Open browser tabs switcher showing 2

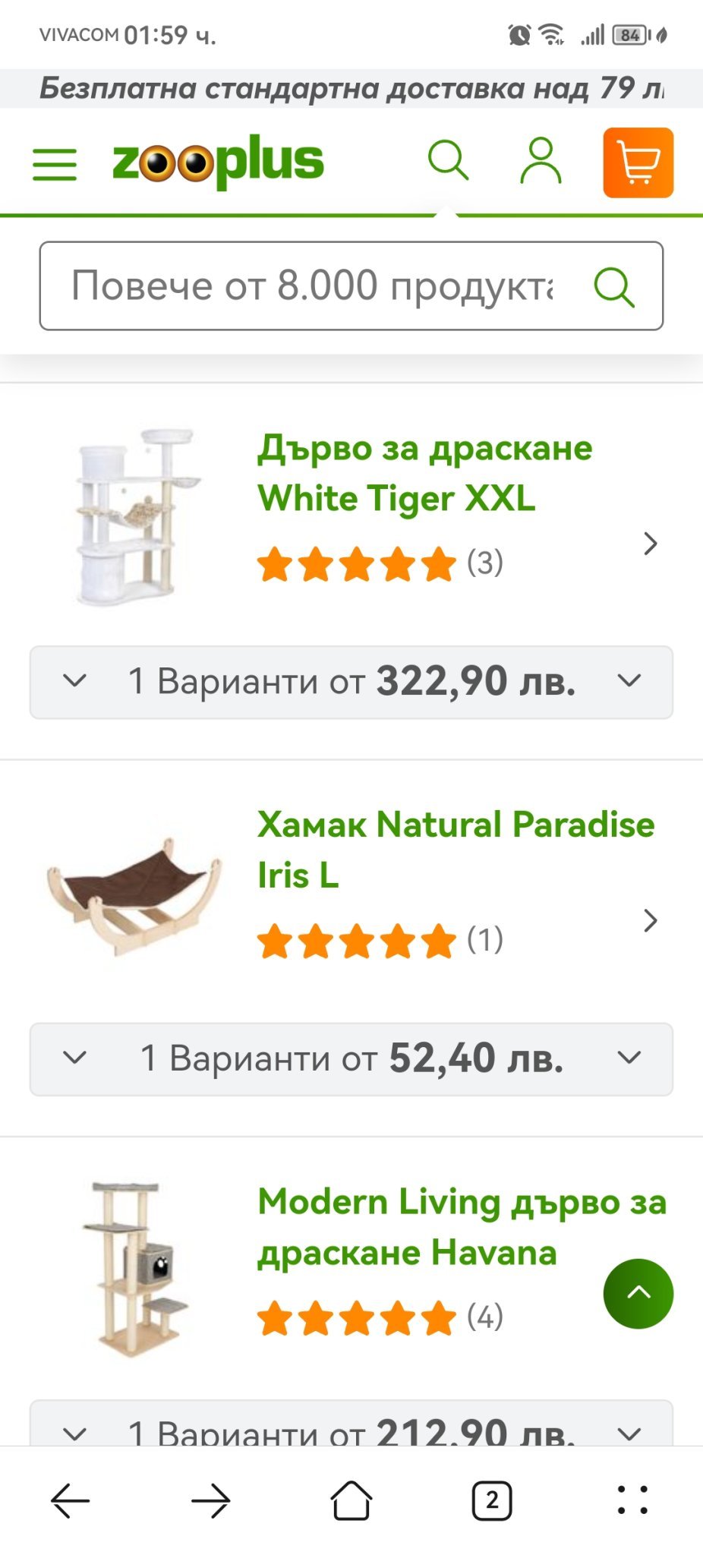(x=492, y=1500)
